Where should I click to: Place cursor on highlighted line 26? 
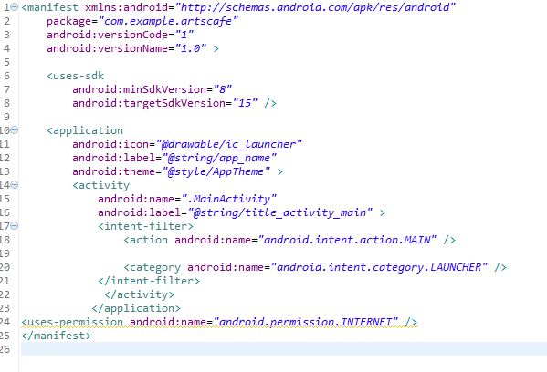(284, 349)
